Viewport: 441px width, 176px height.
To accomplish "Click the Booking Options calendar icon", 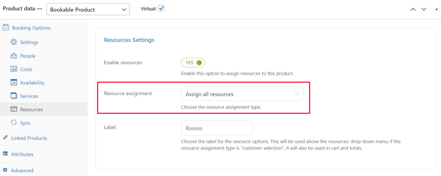I will [x=5, y=28].
